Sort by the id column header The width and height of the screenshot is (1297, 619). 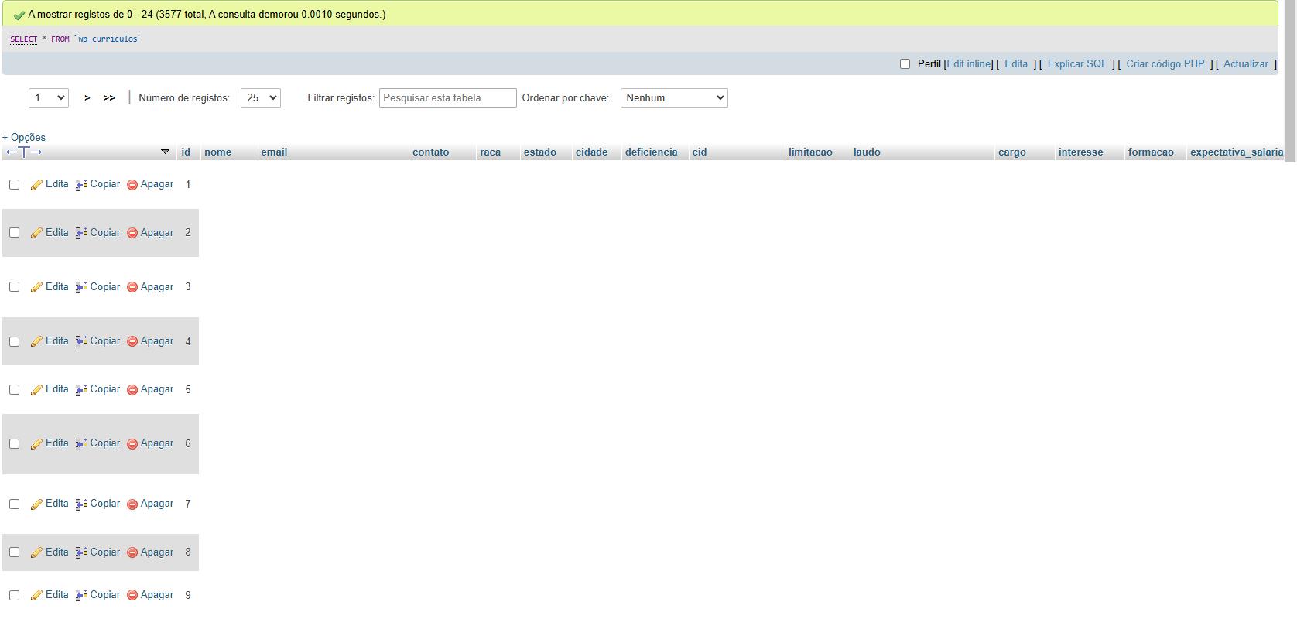(186, 152)
